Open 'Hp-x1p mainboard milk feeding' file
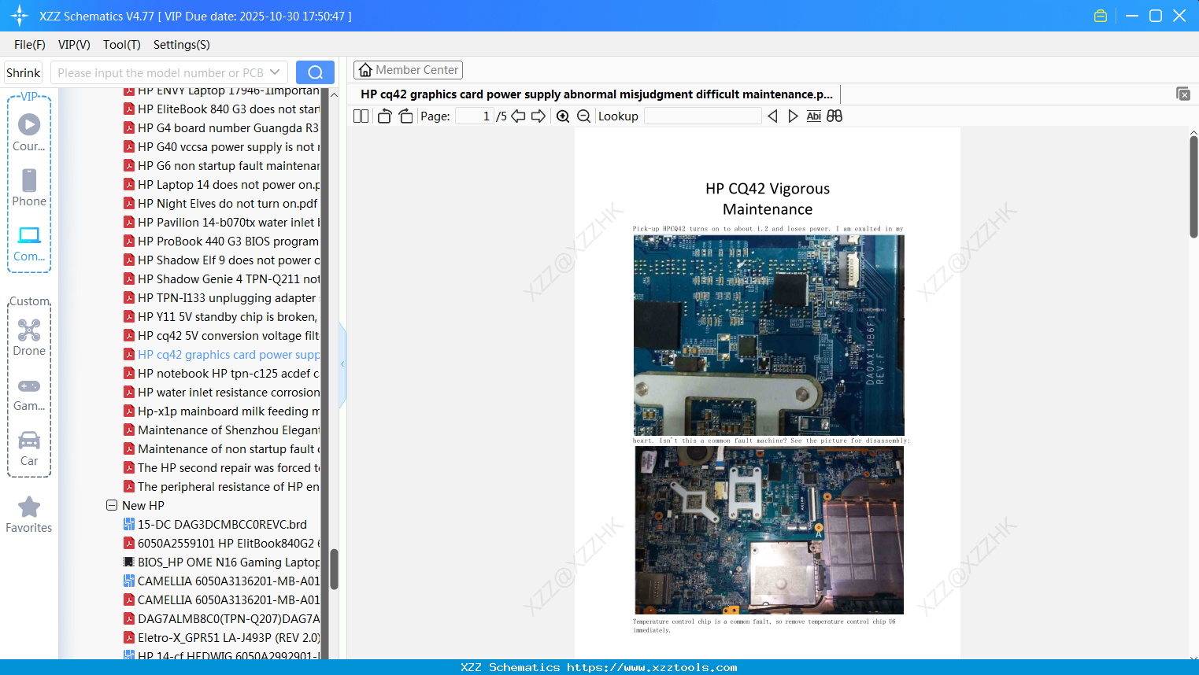Viewport: 1199px width, 675px height. 222,411
